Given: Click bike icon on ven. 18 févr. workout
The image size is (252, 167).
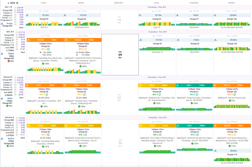Looking at the screenshot, I should click(177, 15).
